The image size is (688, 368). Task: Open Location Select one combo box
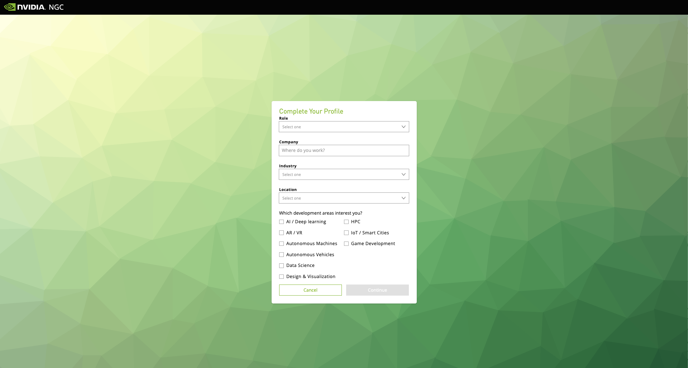344,198
